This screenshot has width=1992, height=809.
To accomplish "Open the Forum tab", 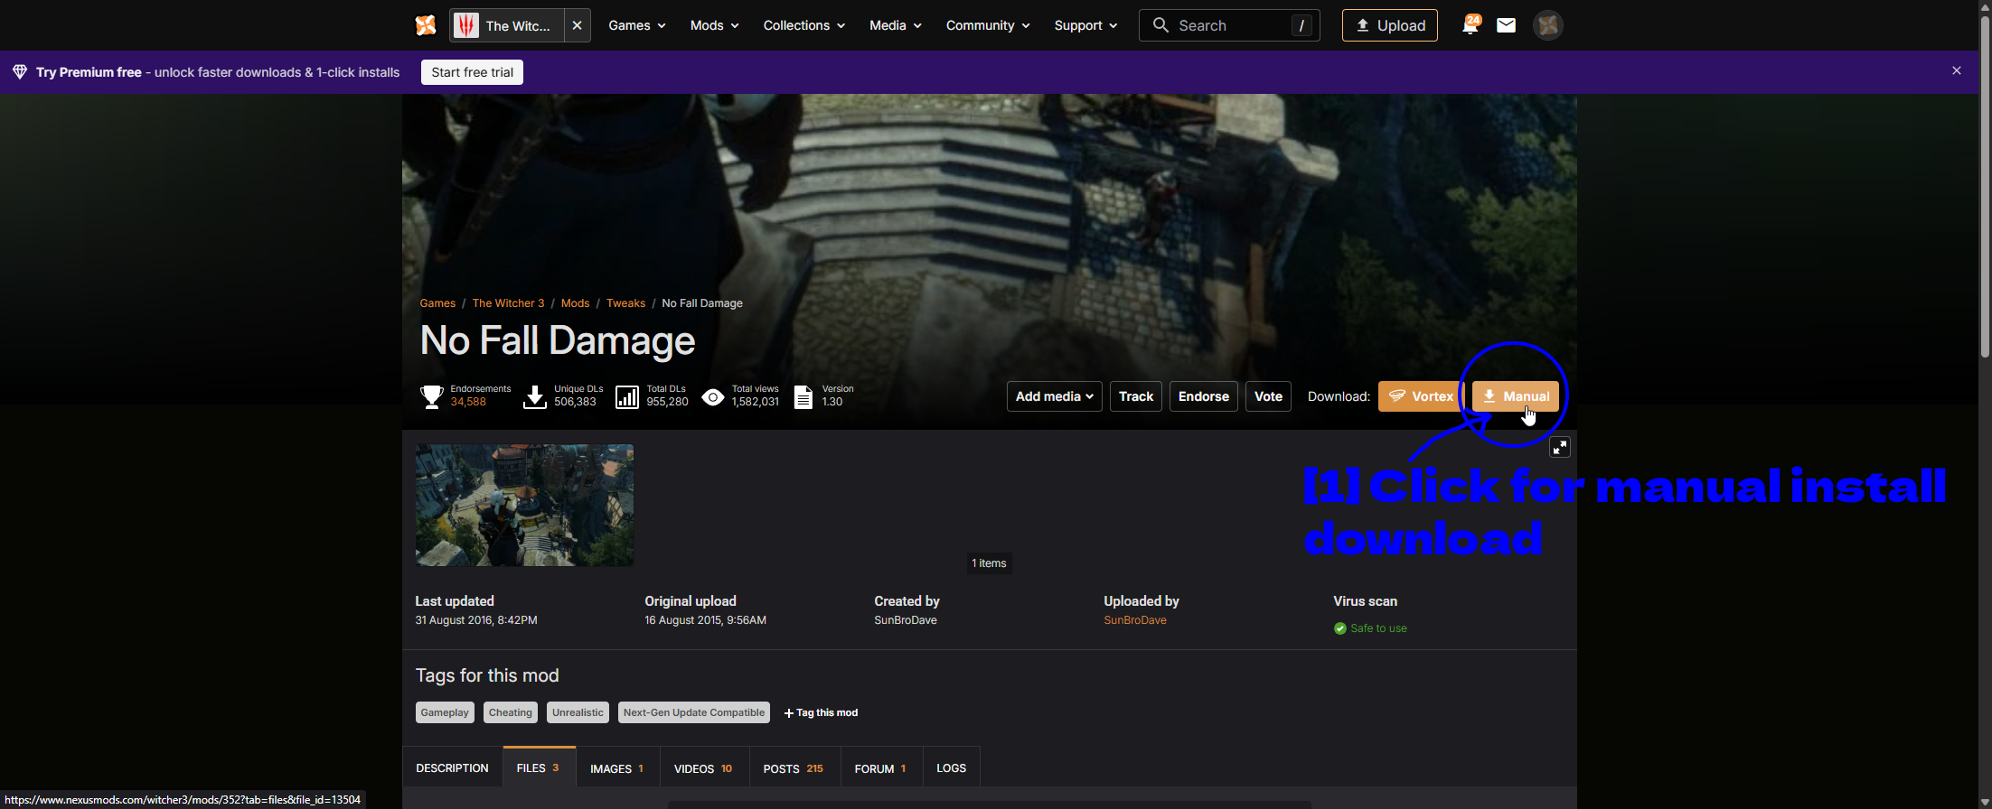I will 880,768.
